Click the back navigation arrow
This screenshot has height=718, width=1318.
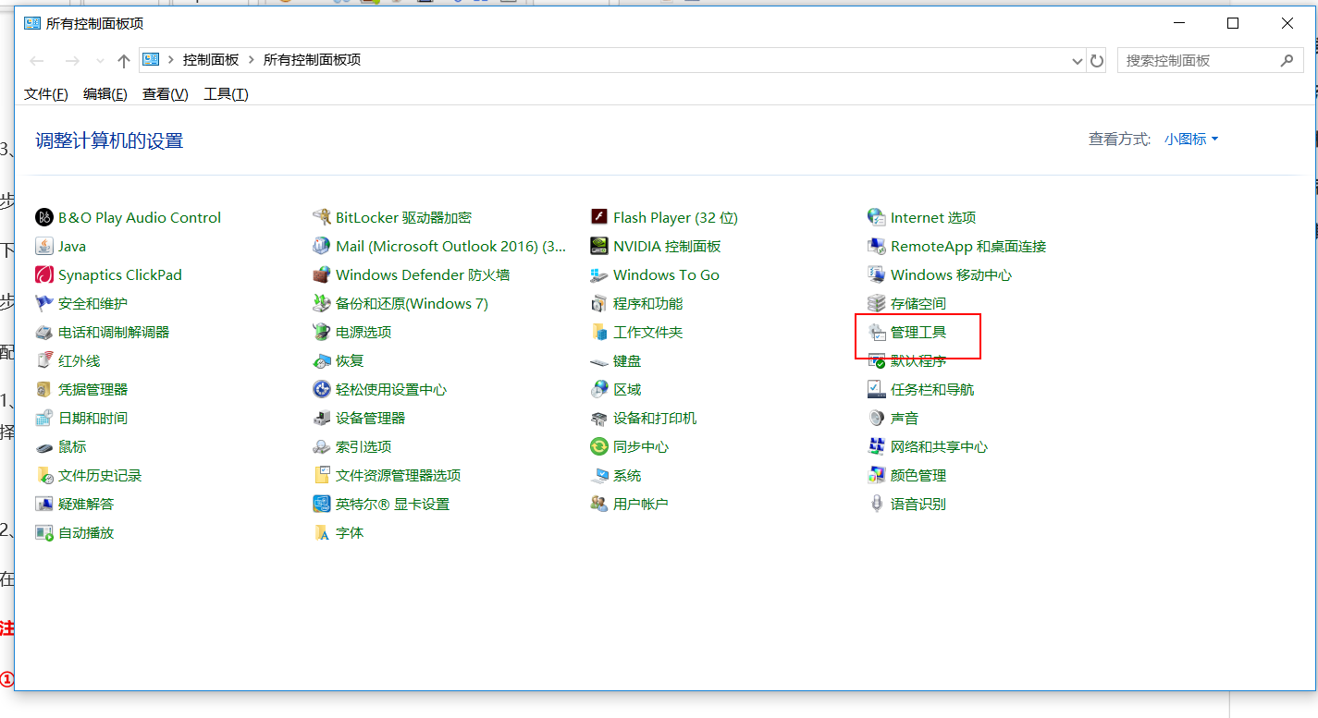tap(37, 61)
